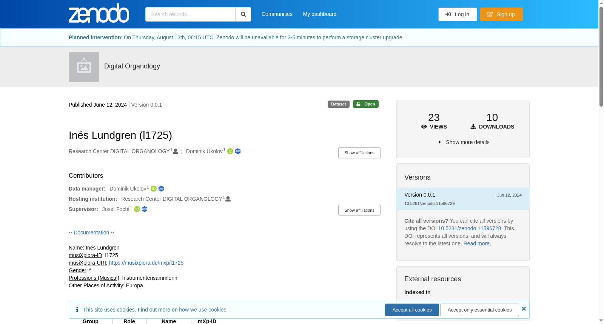Click creator Research Center DIGITAL ORGANOLOGY
Viewport: 604px width, 324px height.
click(119, 151)
